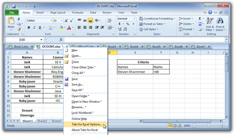Click the Increase Decimal icon

tap(120, 29)
